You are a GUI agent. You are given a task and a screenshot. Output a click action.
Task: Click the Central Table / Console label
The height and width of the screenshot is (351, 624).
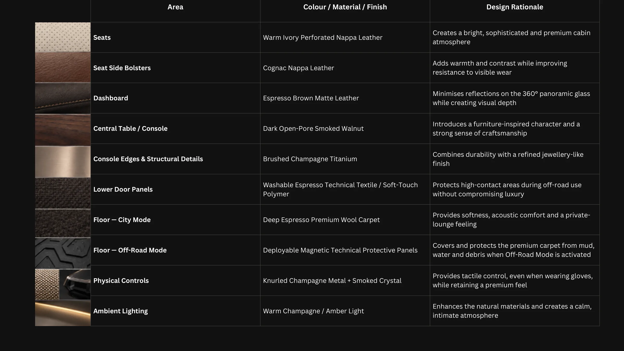130,128
